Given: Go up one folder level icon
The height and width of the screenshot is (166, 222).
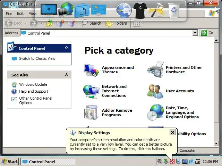Looking at the screenshot, I should coord(50,23).
